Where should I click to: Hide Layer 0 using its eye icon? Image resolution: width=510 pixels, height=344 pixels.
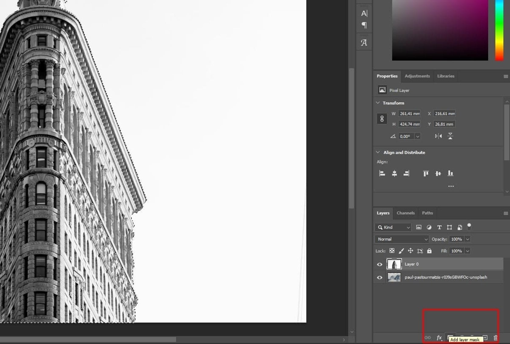tap(379, 264)
